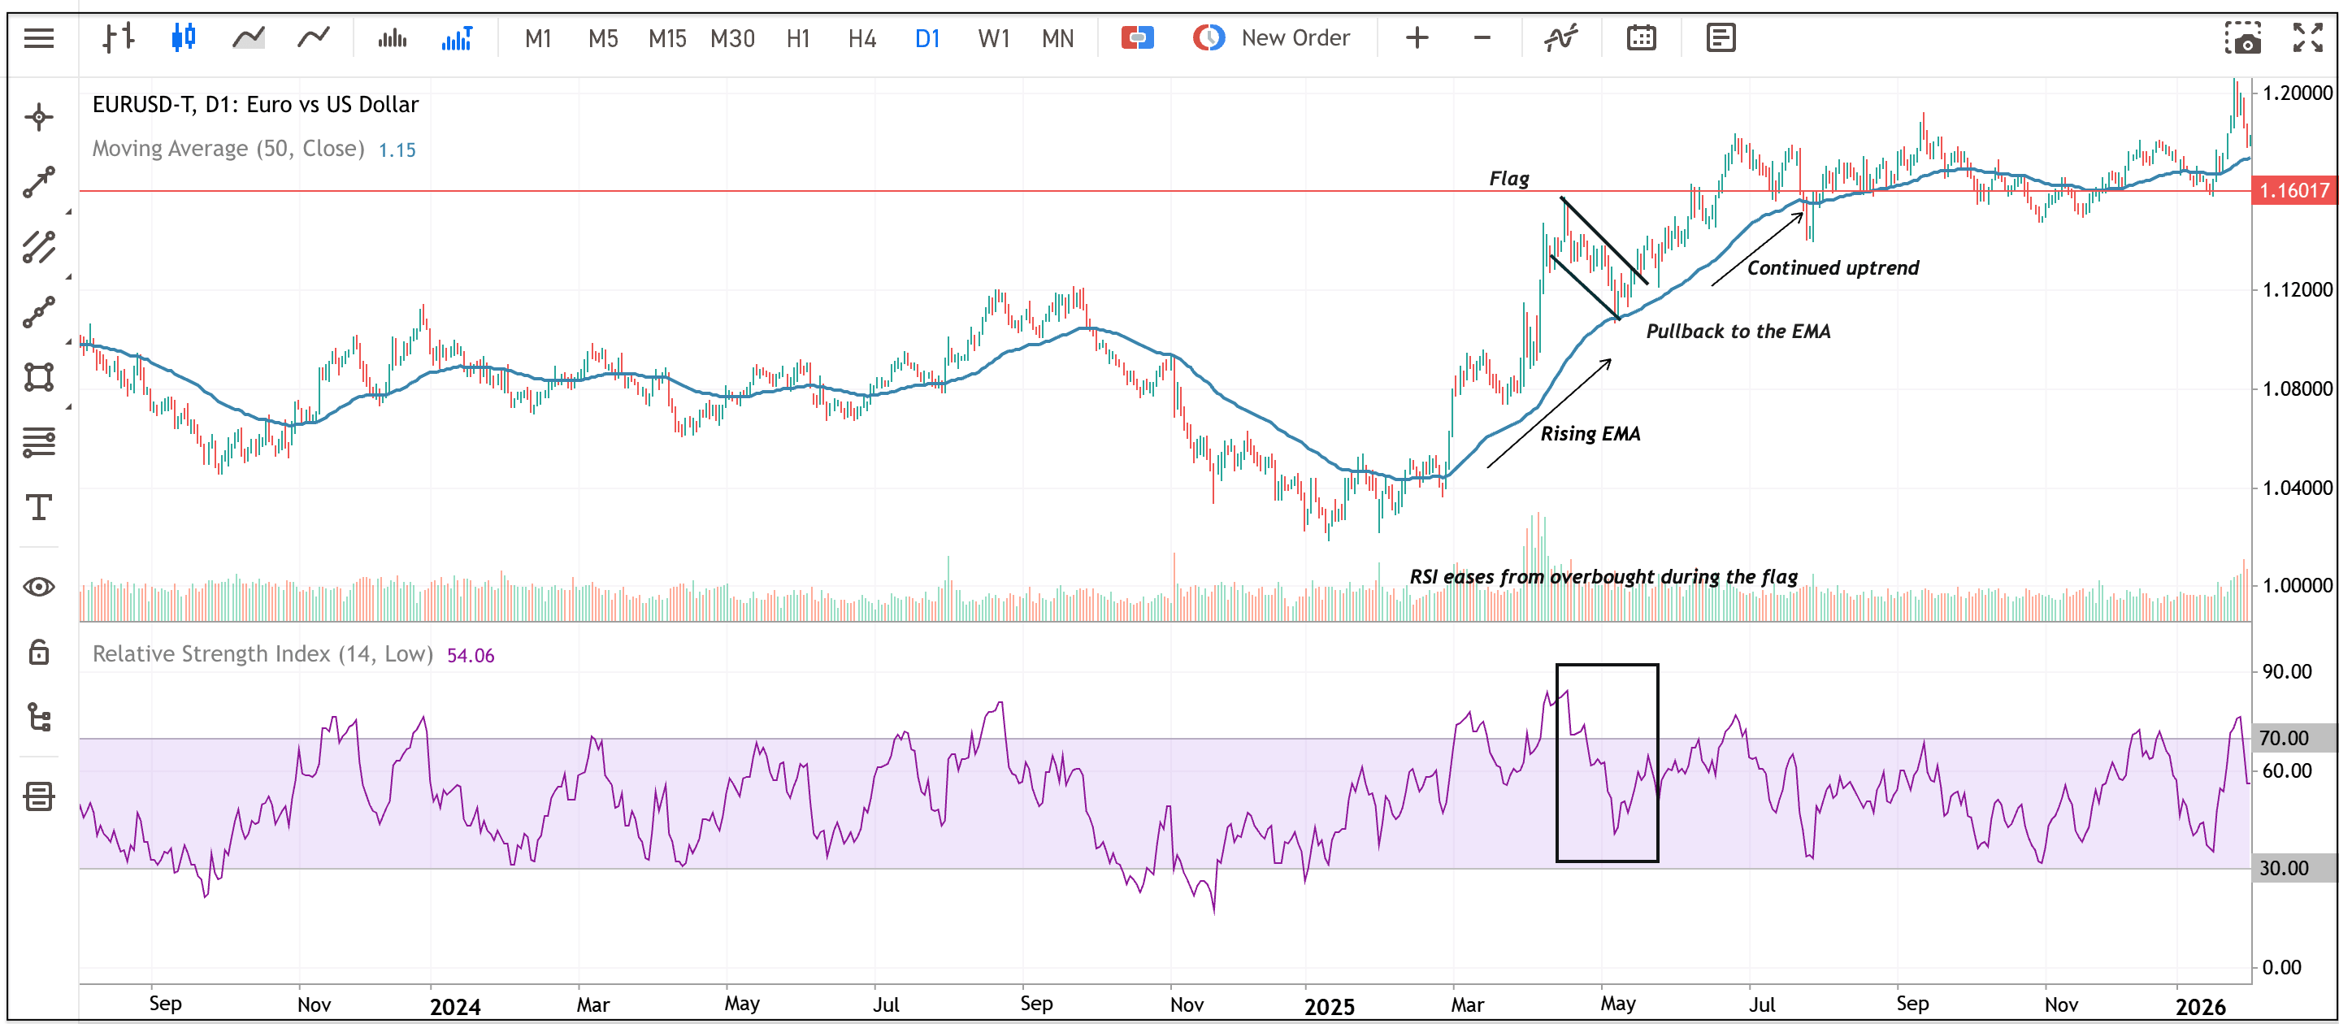Open the polyline drawing tool group
This screenshot has width=2339, height=1024.
click(x=39, y=312)
